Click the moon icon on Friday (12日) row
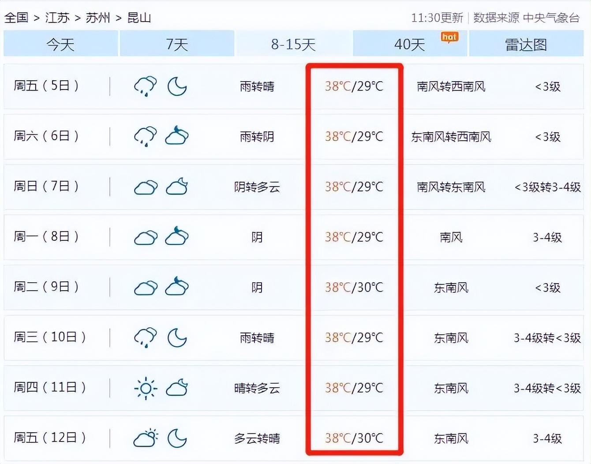This screenshot has width=591, height=464. tap(178, 438)
